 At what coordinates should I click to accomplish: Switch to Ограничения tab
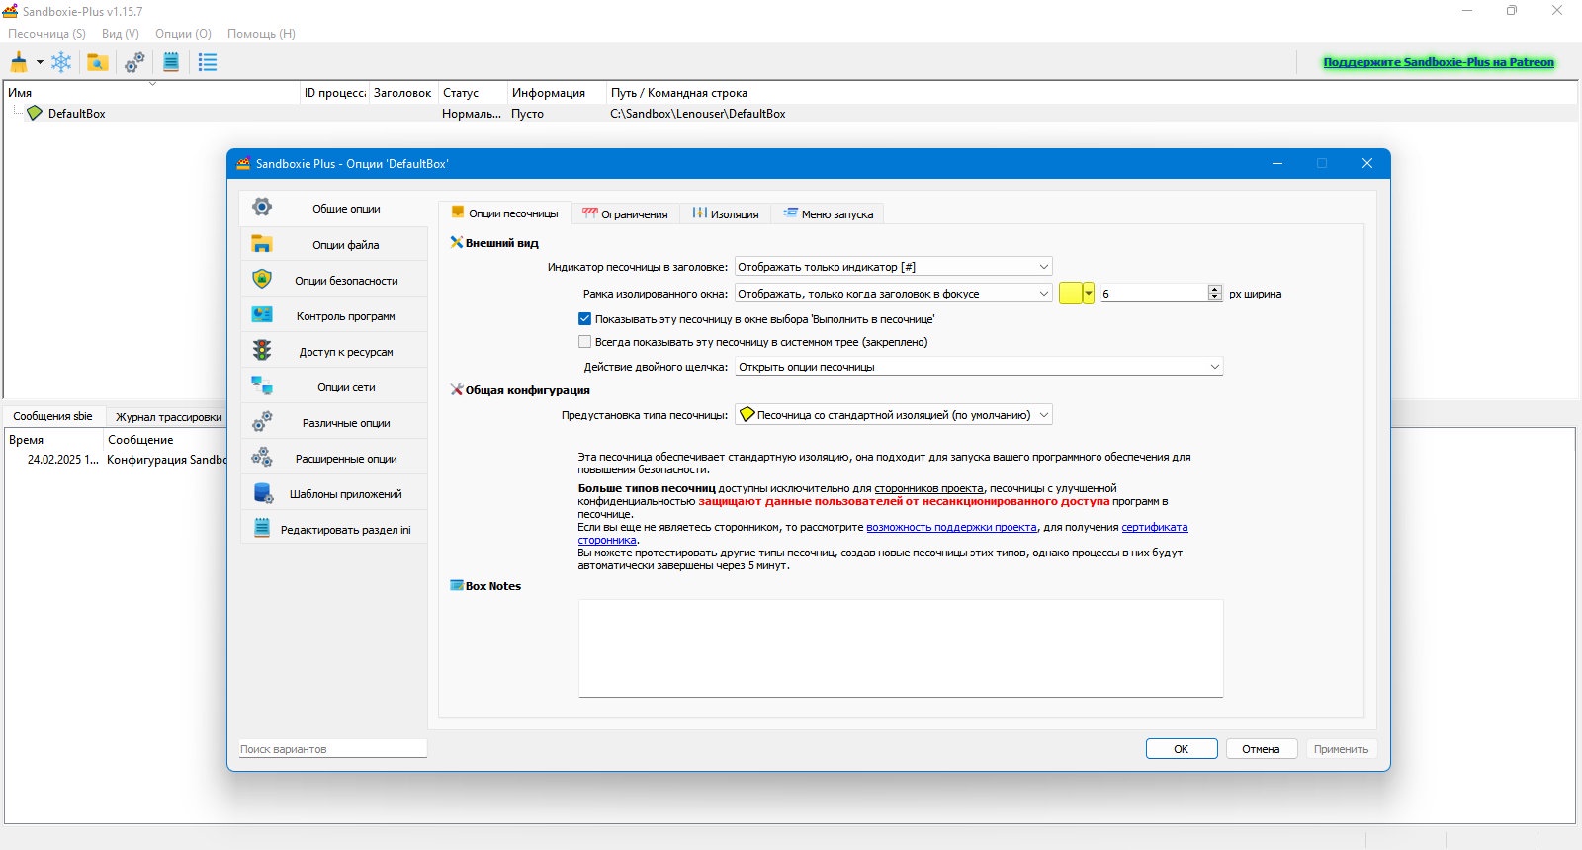(625, 213)
